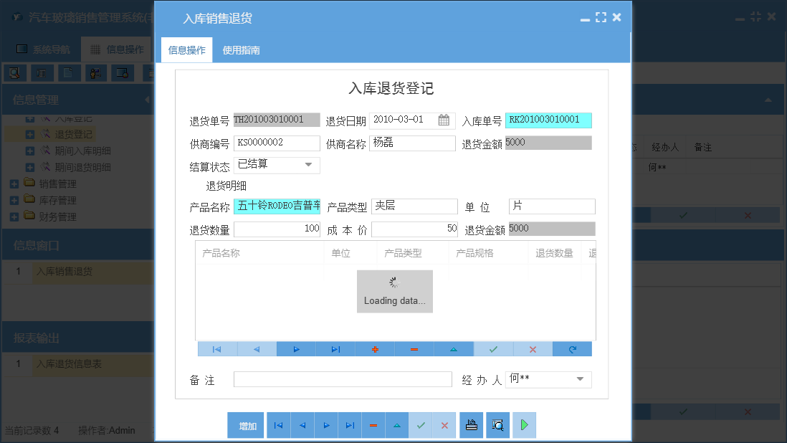Open the 退货日期 calendar picker
Viewport: 787px width, 443px height.
coord(444,120)
